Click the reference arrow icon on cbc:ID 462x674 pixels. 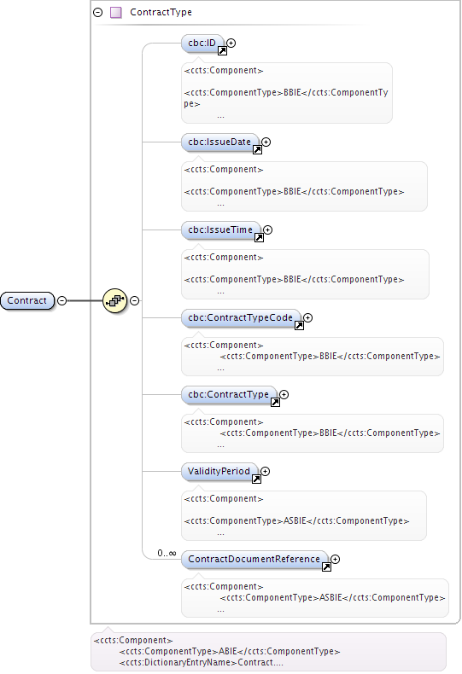pos(222,51)
